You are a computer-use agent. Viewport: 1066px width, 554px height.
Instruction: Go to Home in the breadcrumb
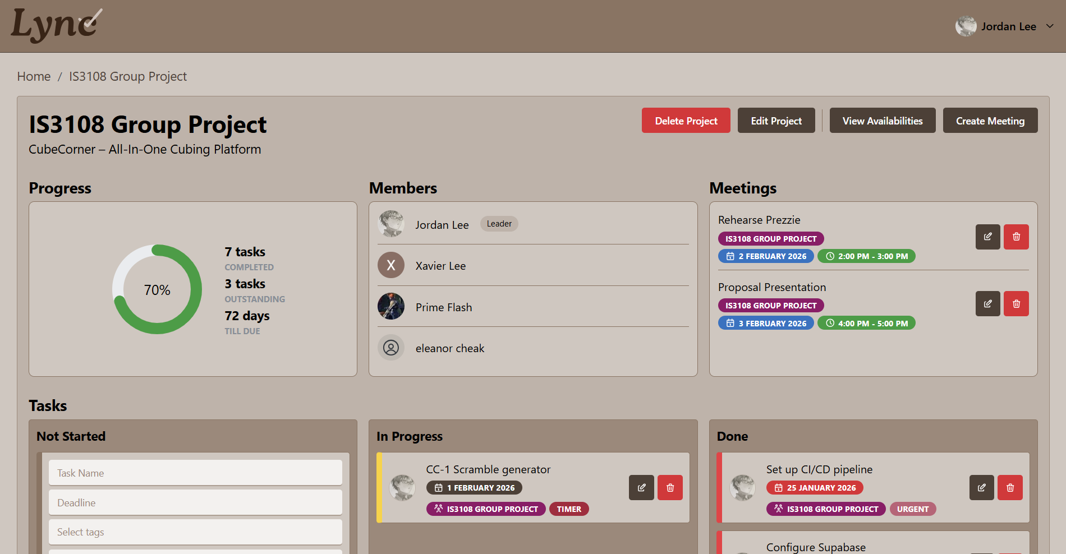click(34, 76)
